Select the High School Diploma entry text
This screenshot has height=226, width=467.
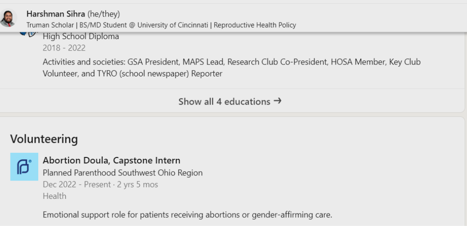[x=81, y=36]
